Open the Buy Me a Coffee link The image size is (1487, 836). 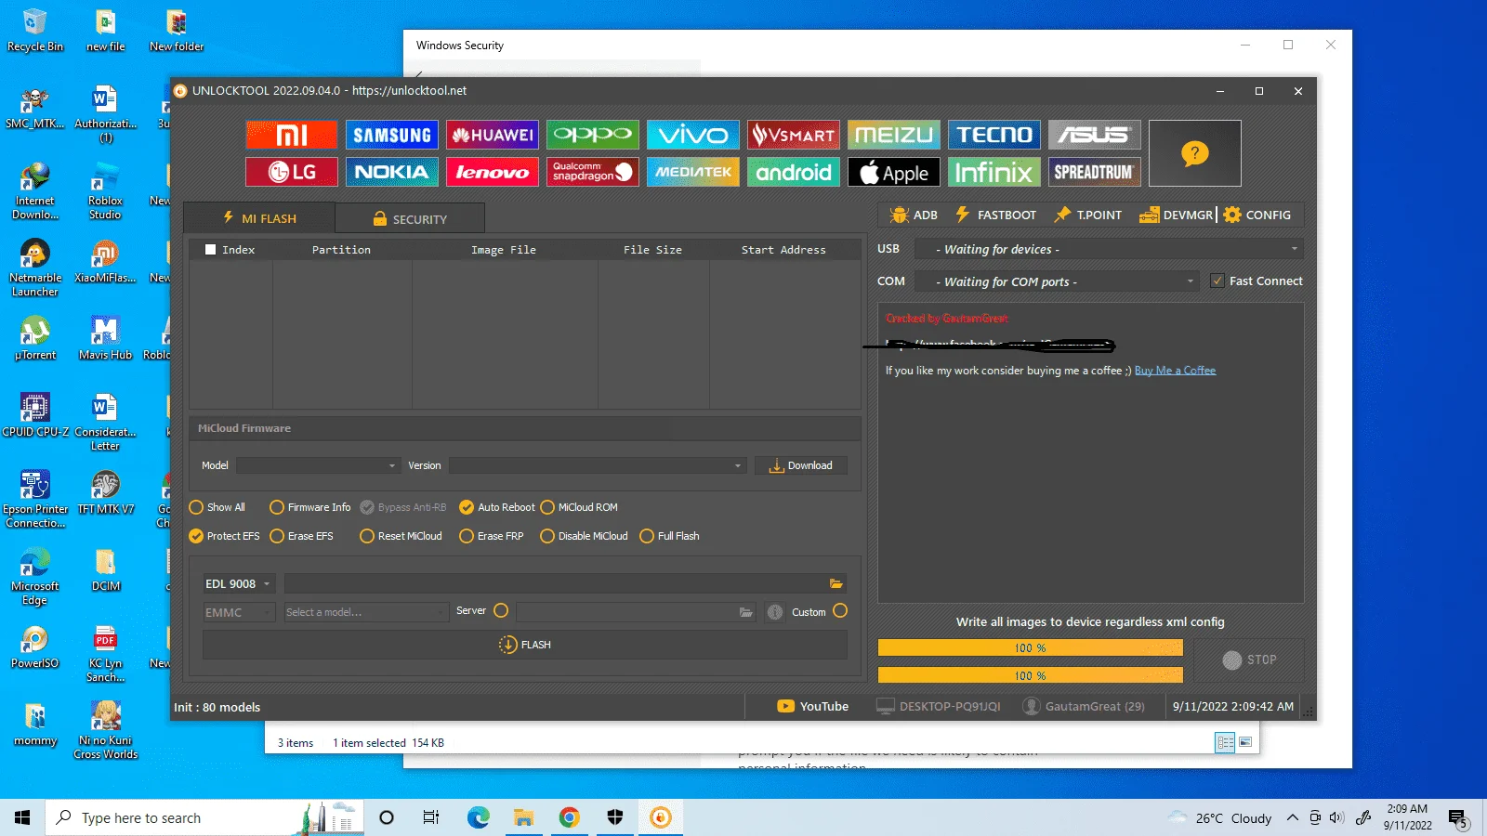point(1175,371)
